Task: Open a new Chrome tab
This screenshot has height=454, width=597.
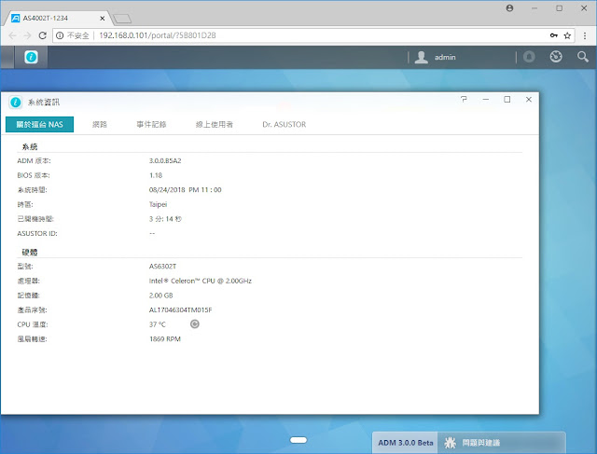Action: 122,19
